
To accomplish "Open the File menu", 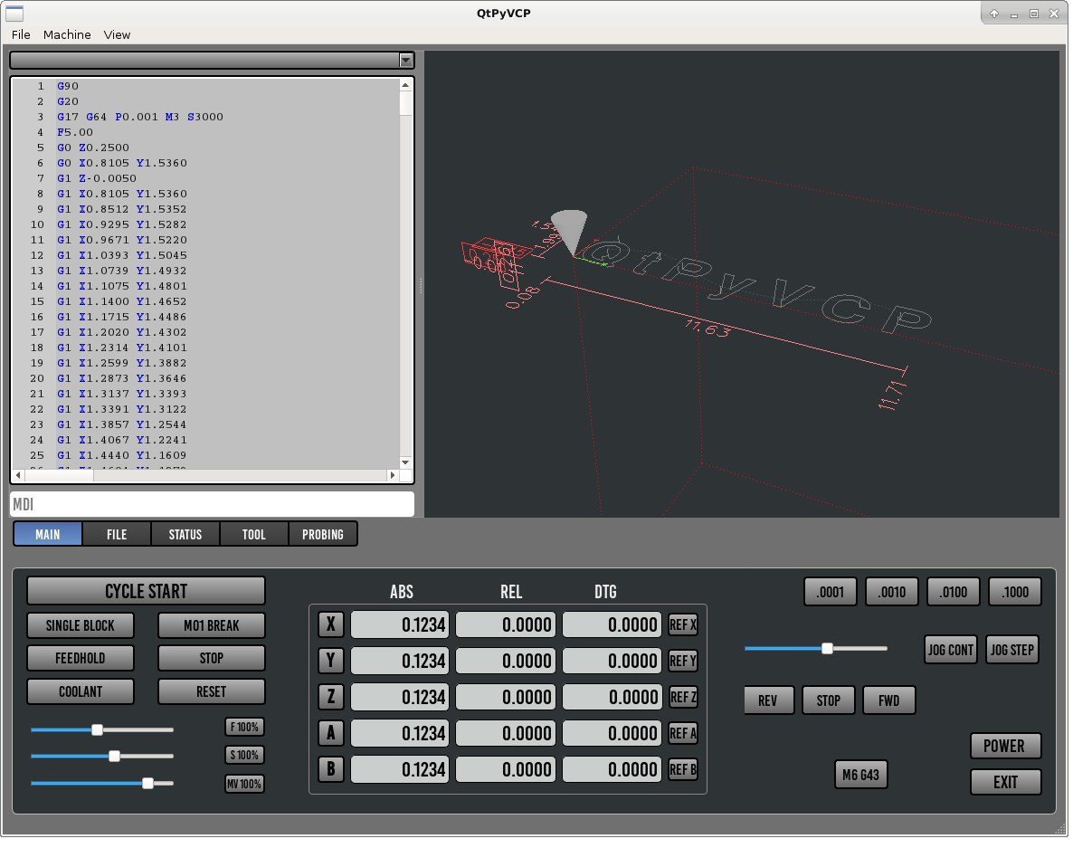I will [21, 34].
